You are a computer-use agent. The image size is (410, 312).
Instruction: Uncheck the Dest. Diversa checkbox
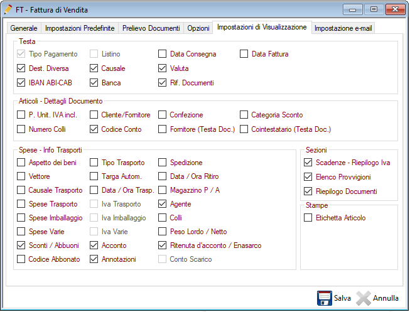pyautogui.click(x=21, y=68)
